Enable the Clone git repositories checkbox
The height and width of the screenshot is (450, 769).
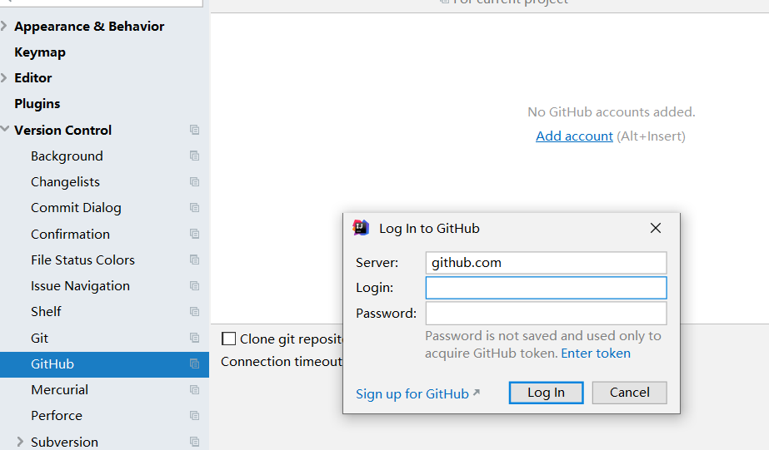[x=228, y=339]
